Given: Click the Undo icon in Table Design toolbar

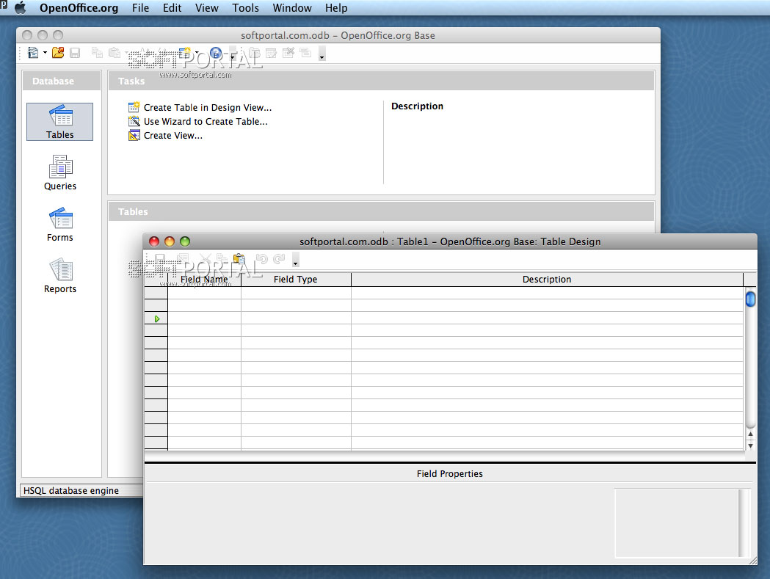Looking at the screenshot, I should point(262,259).
